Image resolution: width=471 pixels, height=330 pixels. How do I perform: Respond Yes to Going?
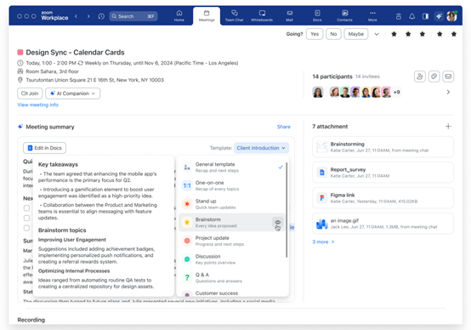(x=315, y=34)
